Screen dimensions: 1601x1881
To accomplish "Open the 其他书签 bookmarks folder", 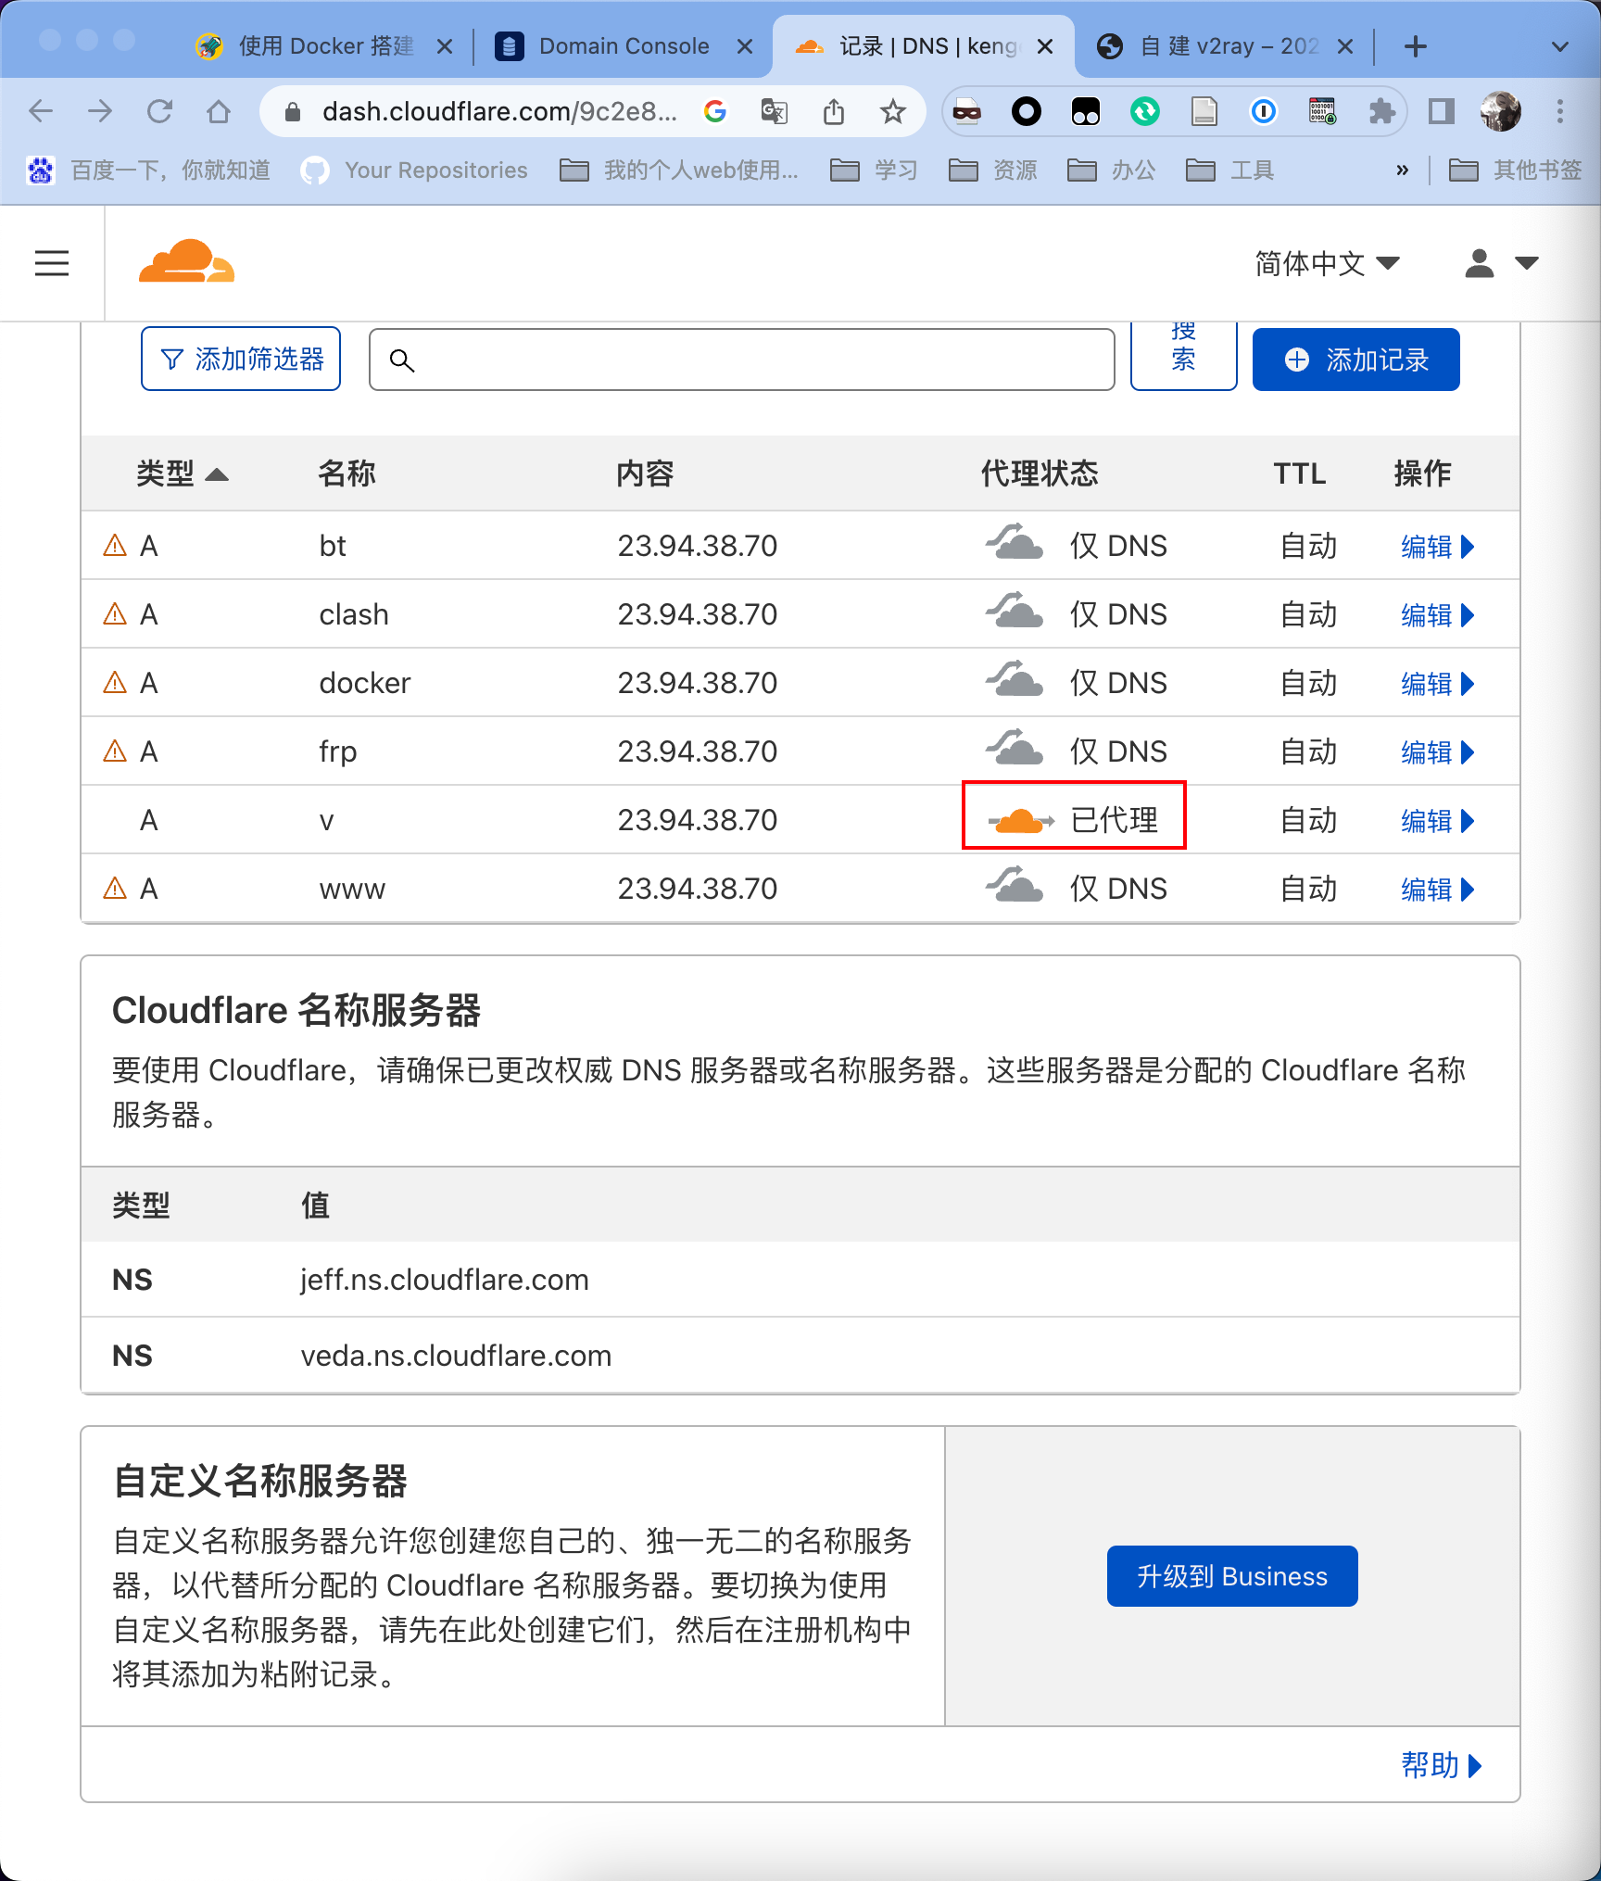I will point(1515,170).
